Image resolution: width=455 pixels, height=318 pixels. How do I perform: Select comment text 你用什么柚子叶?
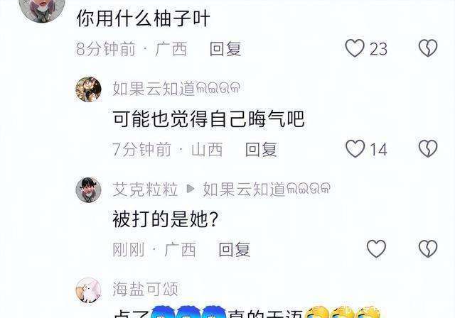tap(143, 18)
